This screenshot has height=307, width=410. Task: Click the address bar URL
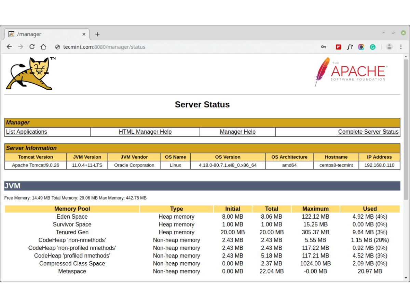104,47
